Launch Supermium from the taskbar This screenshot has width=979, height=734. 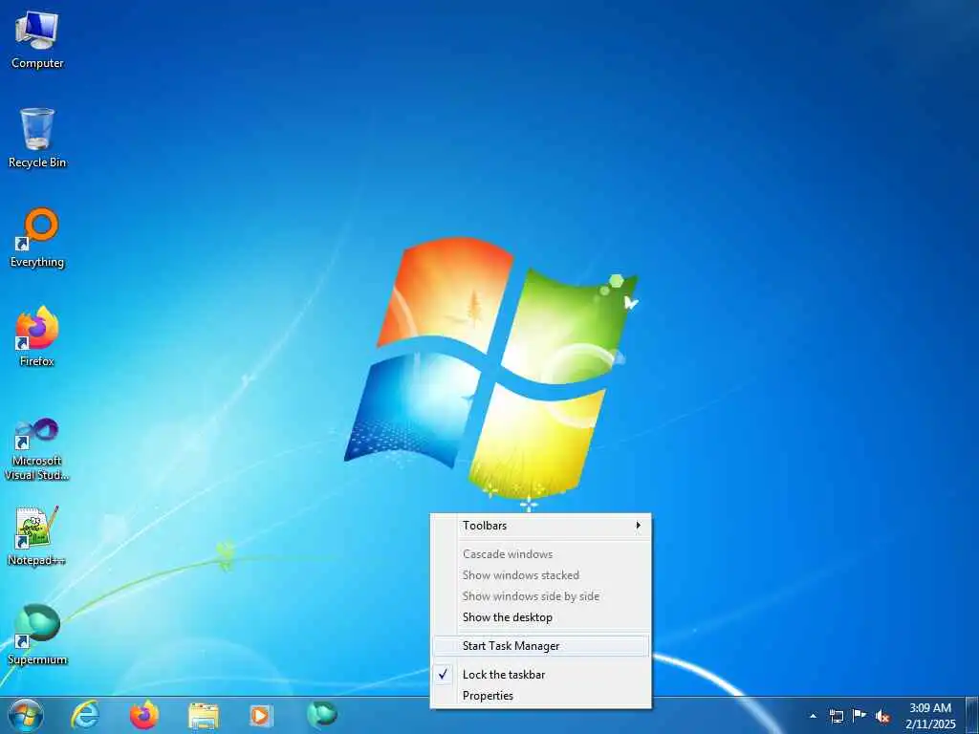click(321, 715)
